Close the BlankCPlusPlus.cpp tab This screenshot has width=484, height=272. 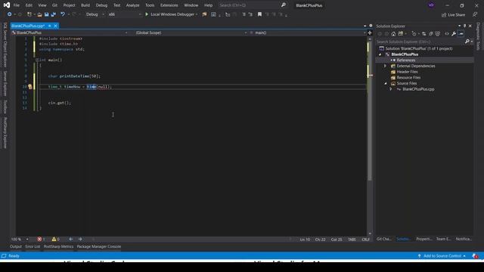pyautogui.click(x=55, y=26)
